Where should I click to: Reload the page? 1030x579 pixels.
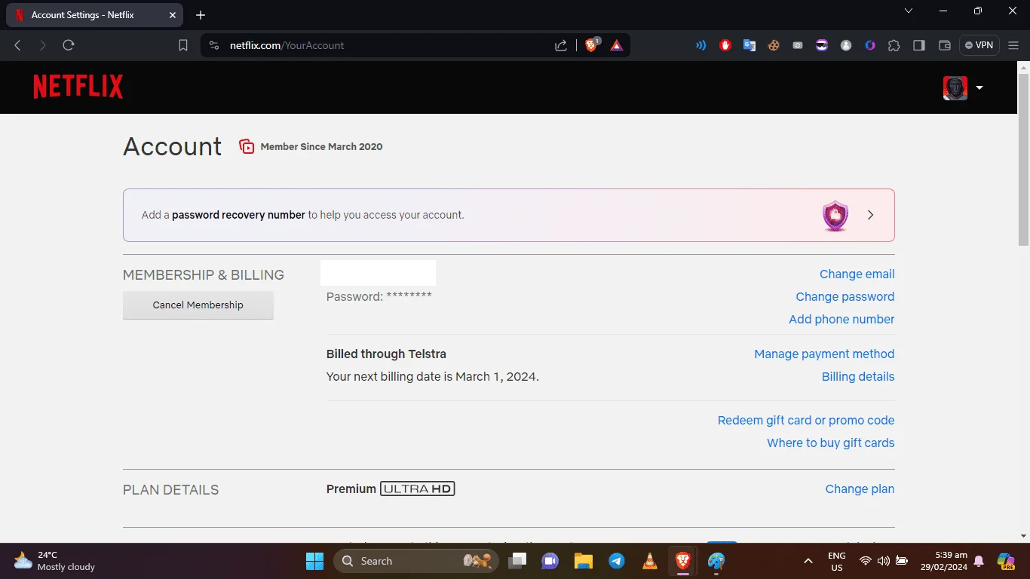click(x=69, y=45)
